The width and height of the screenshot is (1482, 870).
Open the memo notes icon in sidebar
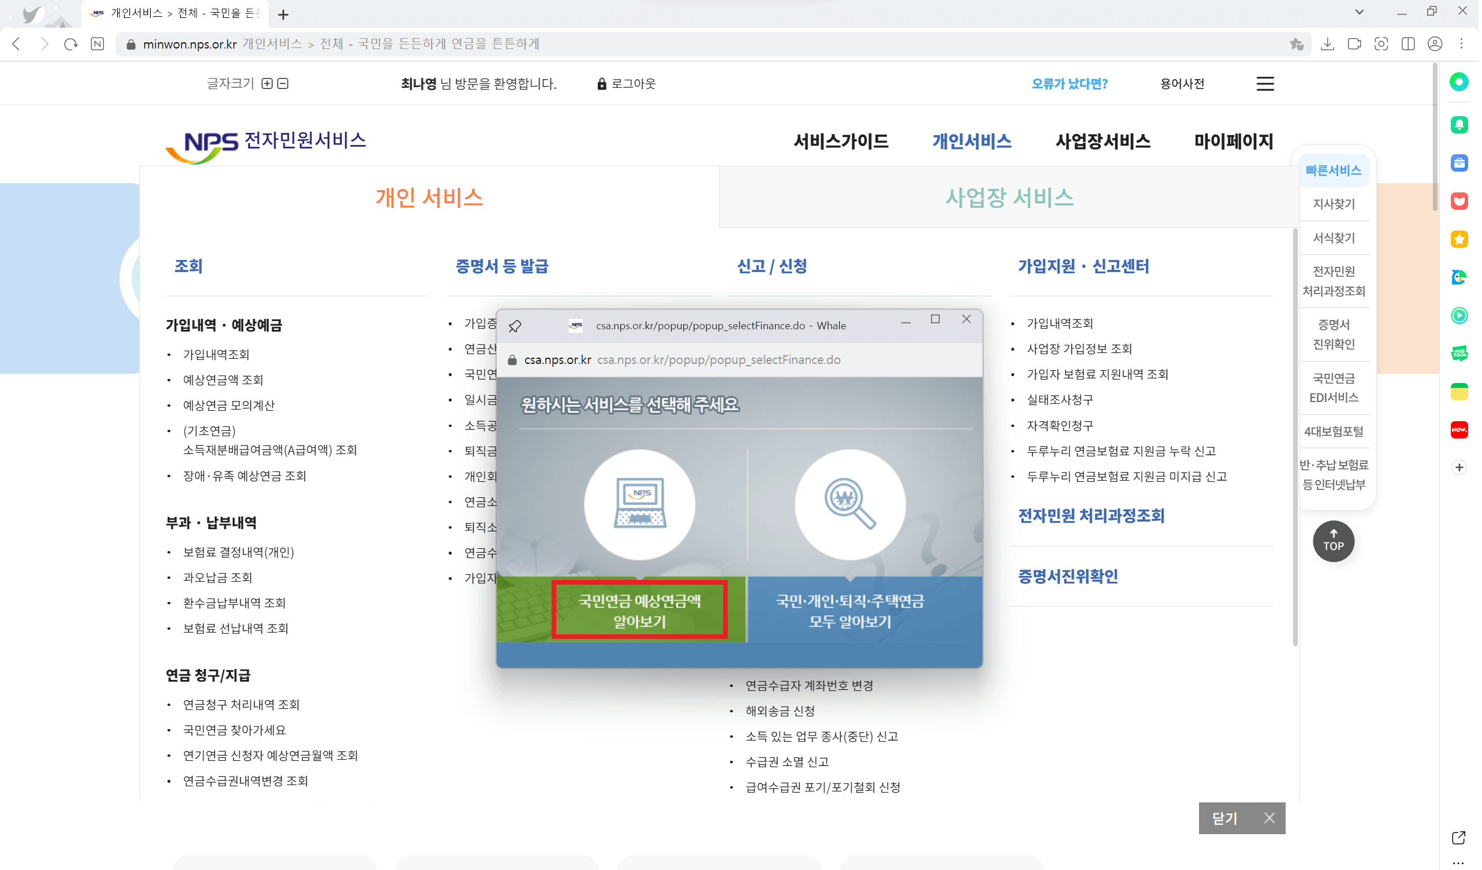pos(1459,392)
